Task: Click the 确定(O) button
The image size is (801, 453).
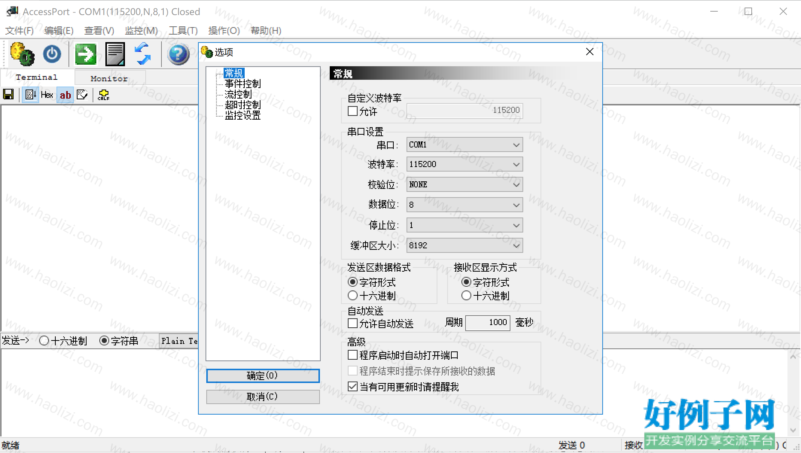Action: 263,375
